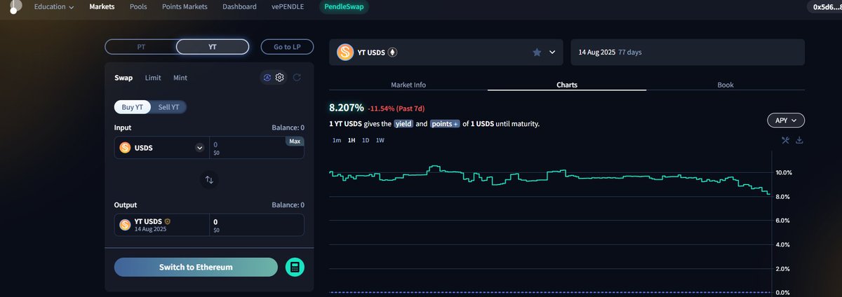The height and width of the screenshot is (297, 842).
Task: Open the Mint tab
Action: tap(180, 78)
